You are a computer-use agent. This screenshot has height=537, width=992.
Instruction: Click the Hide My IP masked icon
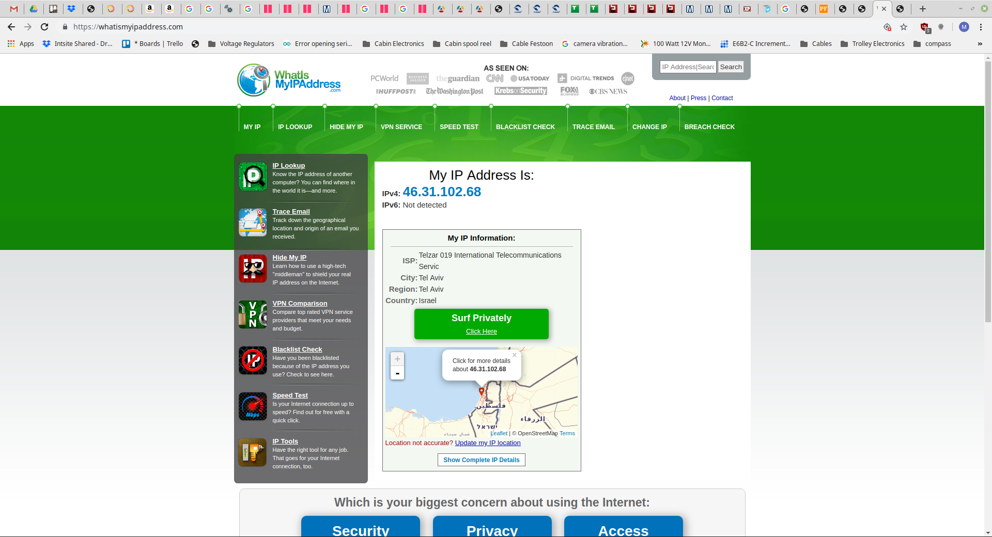pos(253,268)
